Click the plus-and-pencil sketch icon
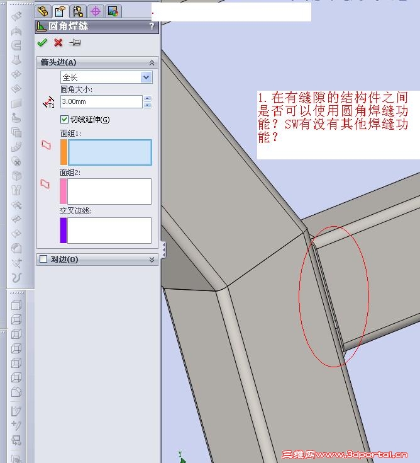 [16, 425]
